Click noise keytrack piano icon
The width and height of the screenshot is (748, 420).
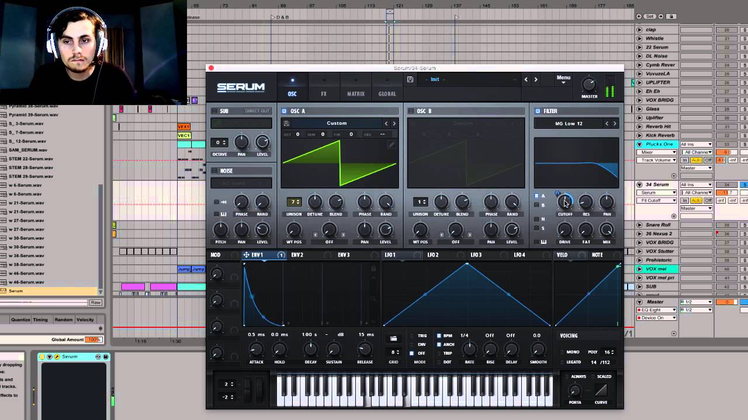pos(224,214)
